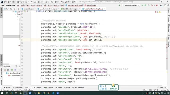Viewport: 170px width, 95px height.
Task: Run with coverage icon
Action: pyautogui.click(x=148, y=5)
